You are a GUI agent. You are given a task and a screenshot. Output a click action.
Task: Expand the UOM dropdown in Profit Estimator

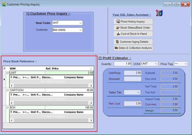pyautogui.click(x=156, y=64)
